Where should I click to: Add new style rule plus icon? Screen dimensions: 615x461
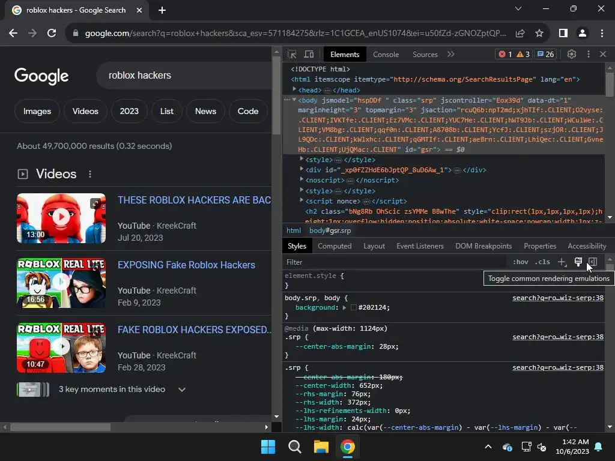click(x=562, y=262)
